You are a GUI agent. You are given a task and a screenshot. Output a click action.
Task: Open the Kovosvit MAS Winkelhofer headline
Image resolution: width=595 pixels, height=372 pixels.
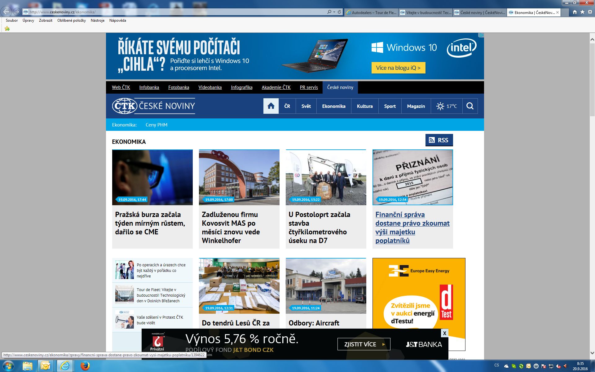click(x=231, y=228)
